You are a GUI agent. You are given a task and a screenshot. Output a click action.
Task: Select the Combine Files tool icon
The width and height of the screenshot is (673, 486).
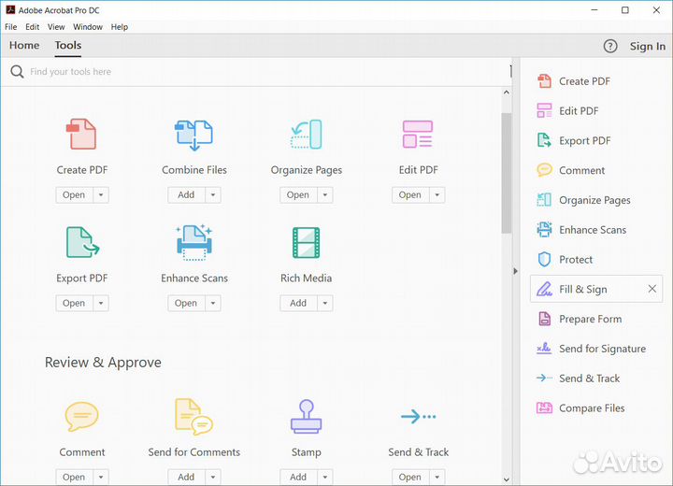pyautogui.click(x=194, y=136)
